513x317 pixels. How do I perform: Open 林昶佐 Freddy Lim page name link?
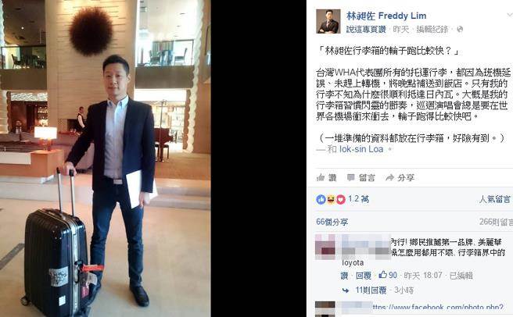coord(386,16)
